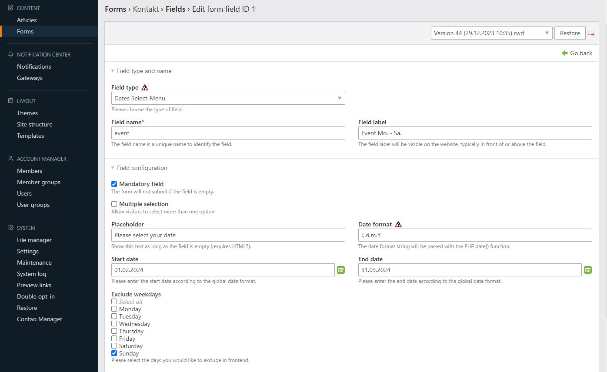Open Themes in the sidebar
Image resolution: width=607 pixels, height=372 pixels.
27,113
